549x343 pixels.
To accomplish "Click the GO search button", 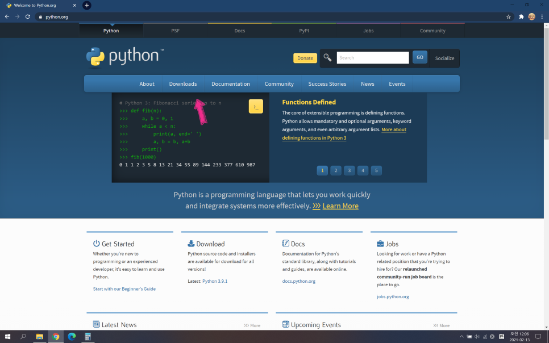I will coord(420,57).
